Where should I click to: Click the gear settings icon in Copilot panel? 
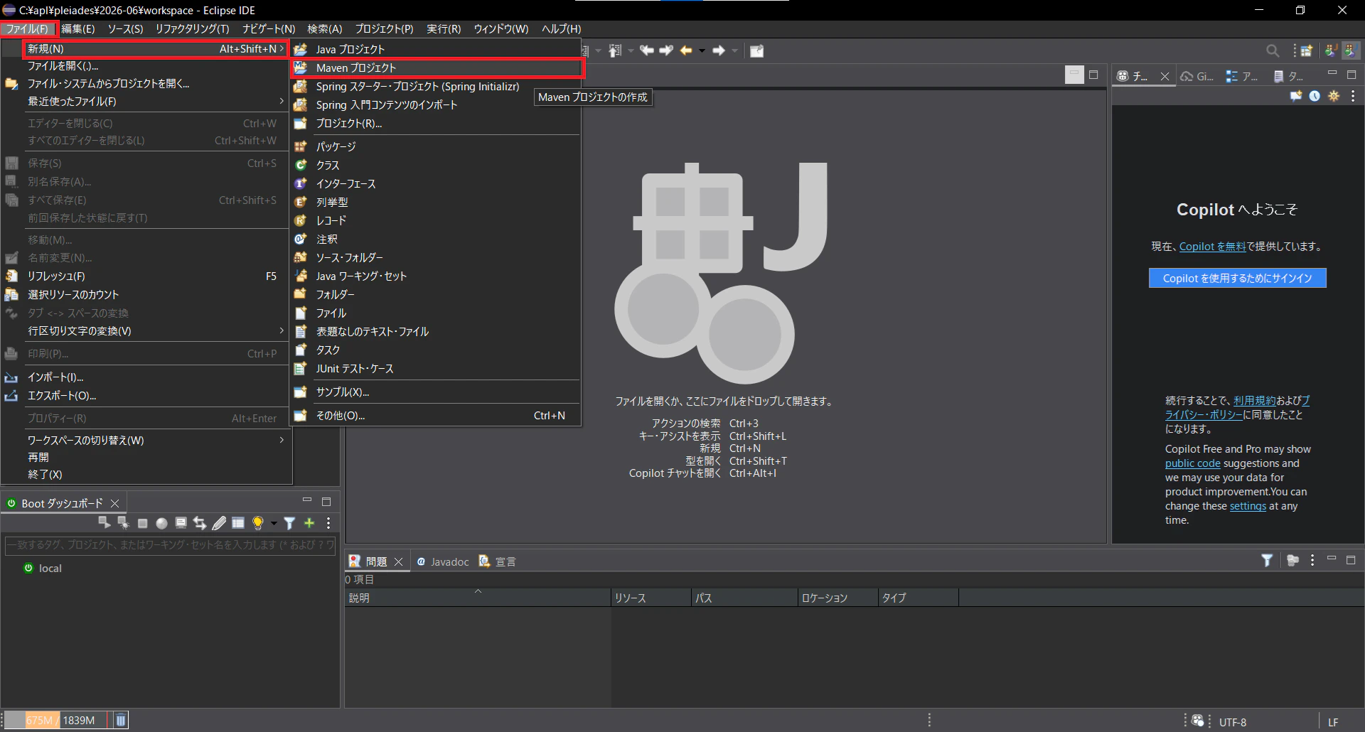pyautogui.click(x=1334, y=96)
